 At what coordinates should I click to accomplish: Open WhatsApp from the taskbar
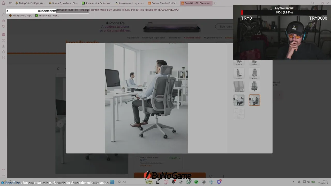click(189, 182)
